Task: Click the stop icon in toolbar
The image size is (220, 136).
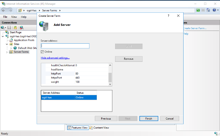Action: [203, 10]
